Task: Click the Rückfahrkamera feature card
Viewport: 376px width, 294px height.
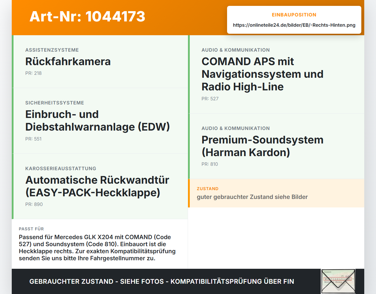Action: (100, 62)
